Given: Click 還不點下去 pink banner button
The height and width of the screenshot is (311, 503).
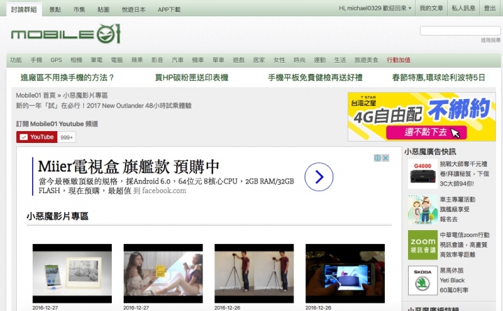Looking at the screenshot, I should tap(426, 132).
